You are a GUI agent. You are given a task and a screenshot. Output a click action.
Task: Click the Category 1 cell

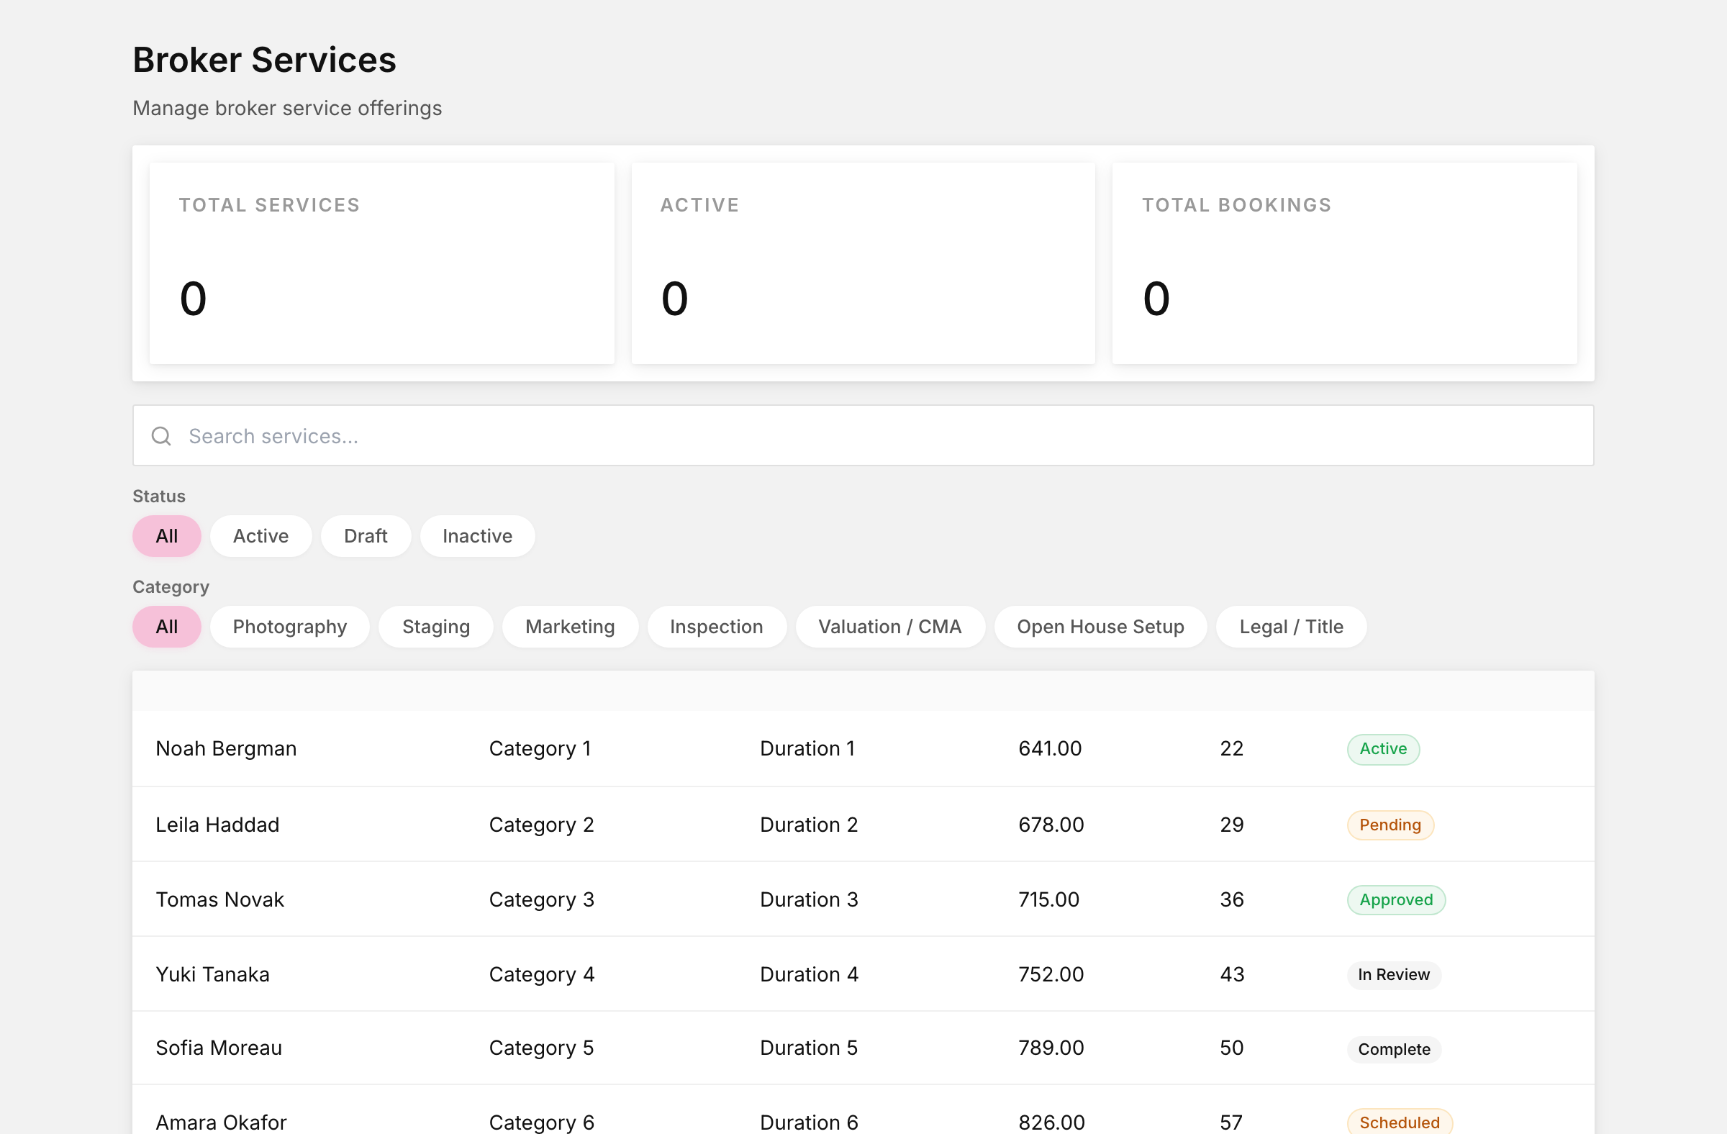540,749
